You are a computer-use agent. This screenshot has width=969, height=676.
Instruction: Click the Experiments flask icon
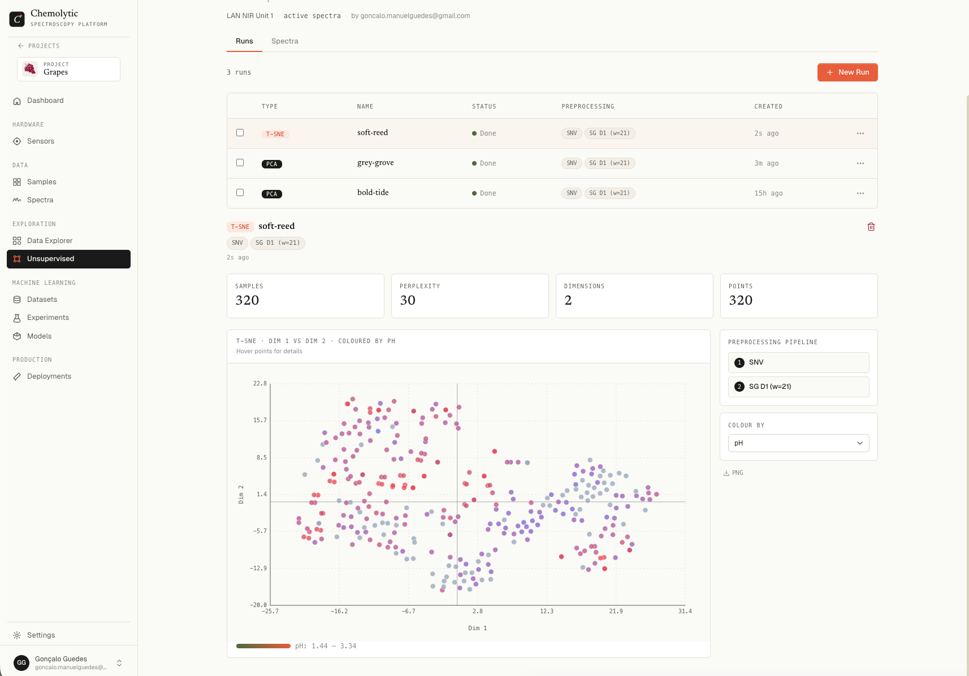(17, 318)
